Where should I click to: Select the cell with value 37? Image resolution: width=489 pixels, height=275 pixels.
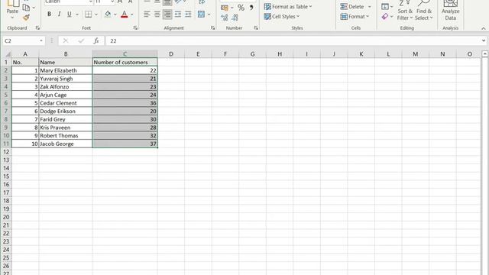[x=125, y=144]
